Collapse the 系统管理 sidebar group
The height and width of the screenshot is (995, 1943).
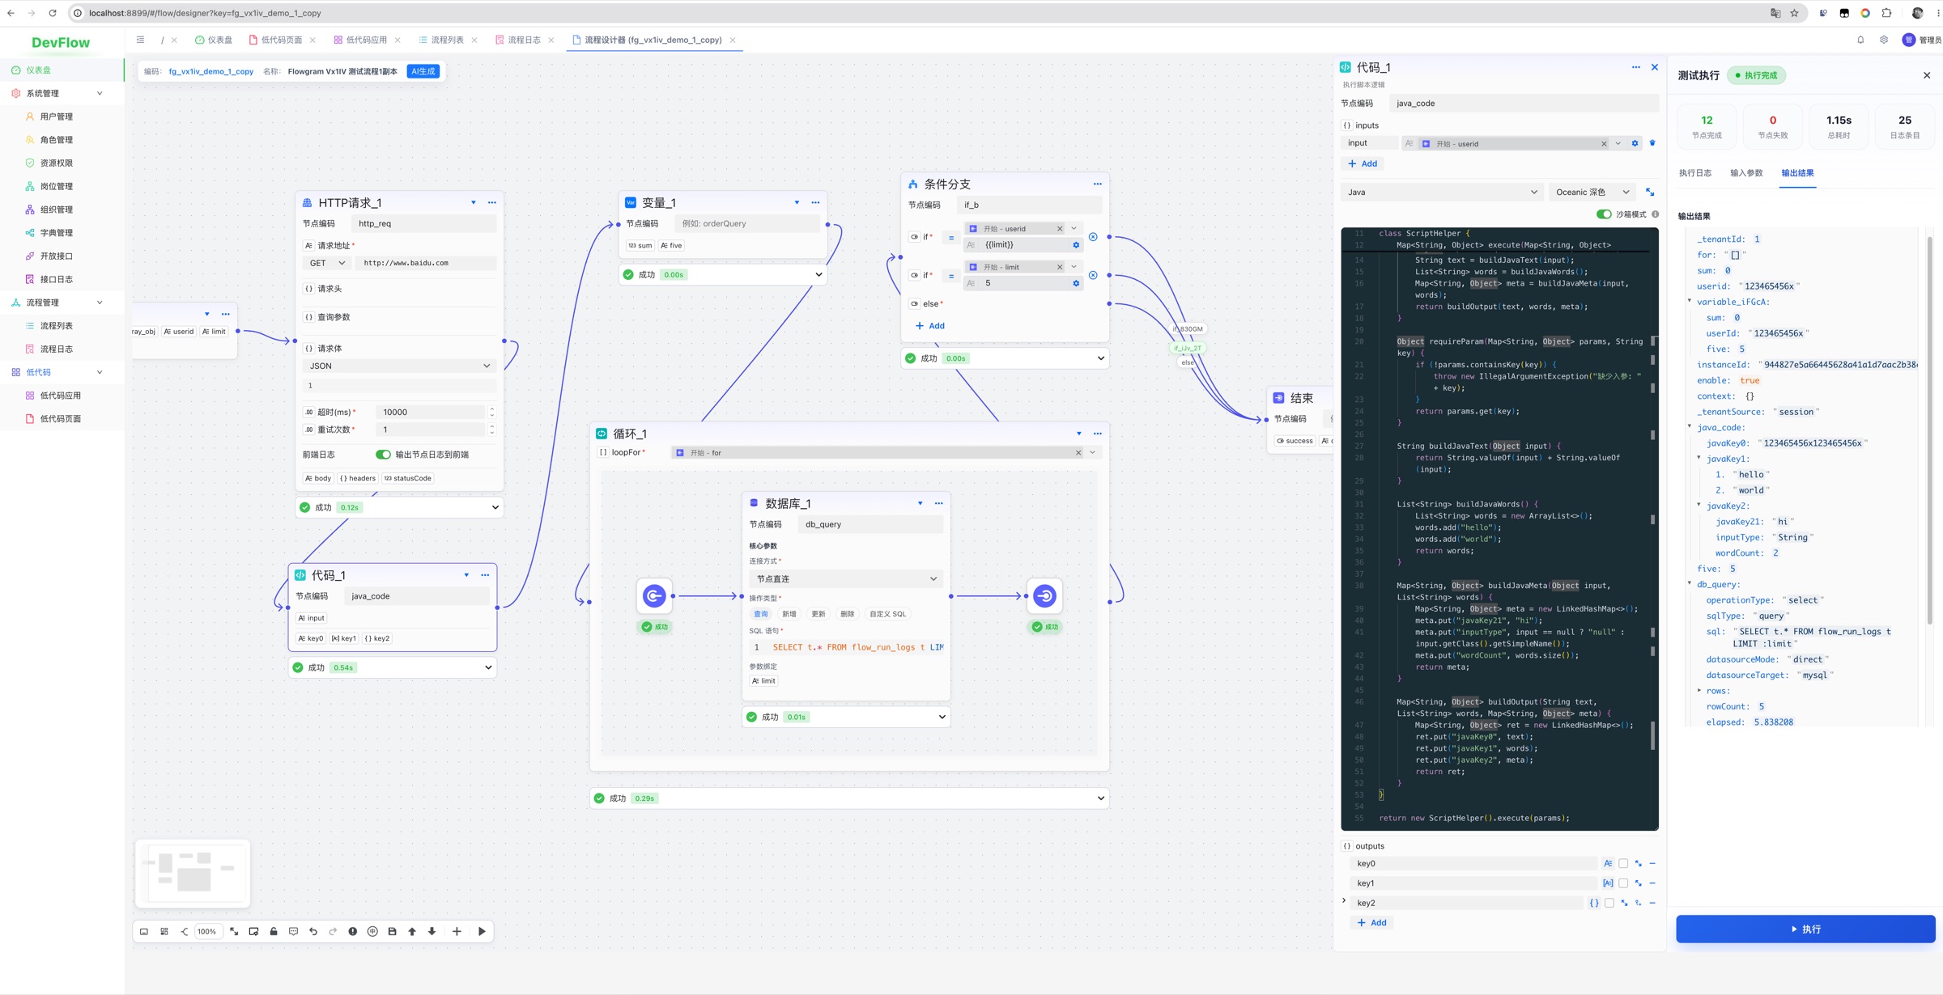(62, 93)
